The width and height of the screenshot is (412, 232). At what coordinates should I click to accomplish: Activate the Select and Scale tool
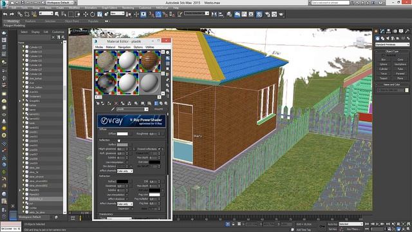(100, 14)
